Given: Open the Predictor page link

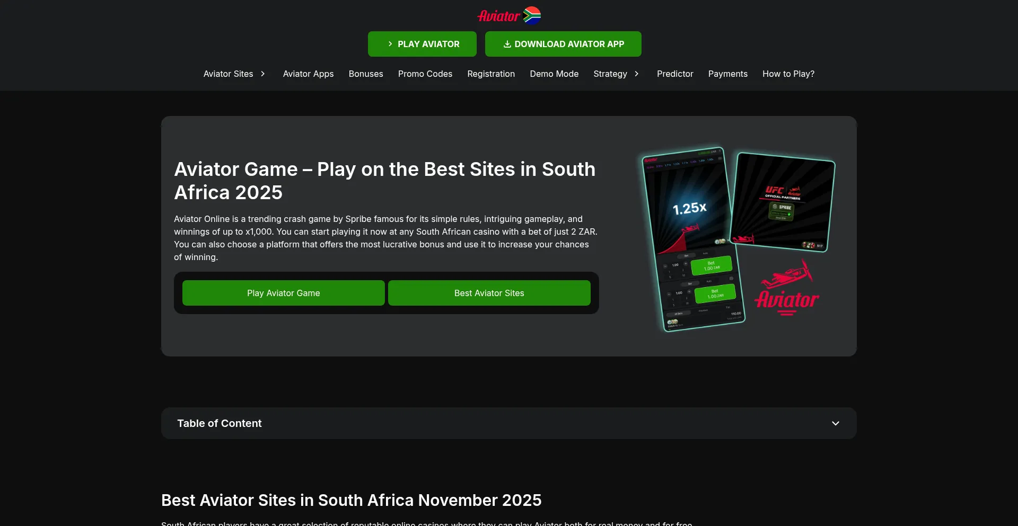Looking at the screenshot, I should point(675,74).
